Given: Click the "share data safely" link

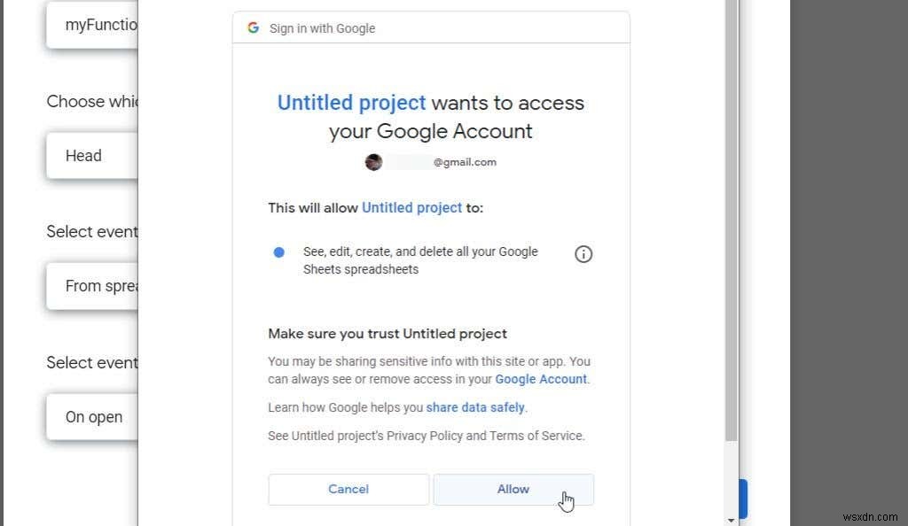Looking at the screenshot, I should 475,407.
